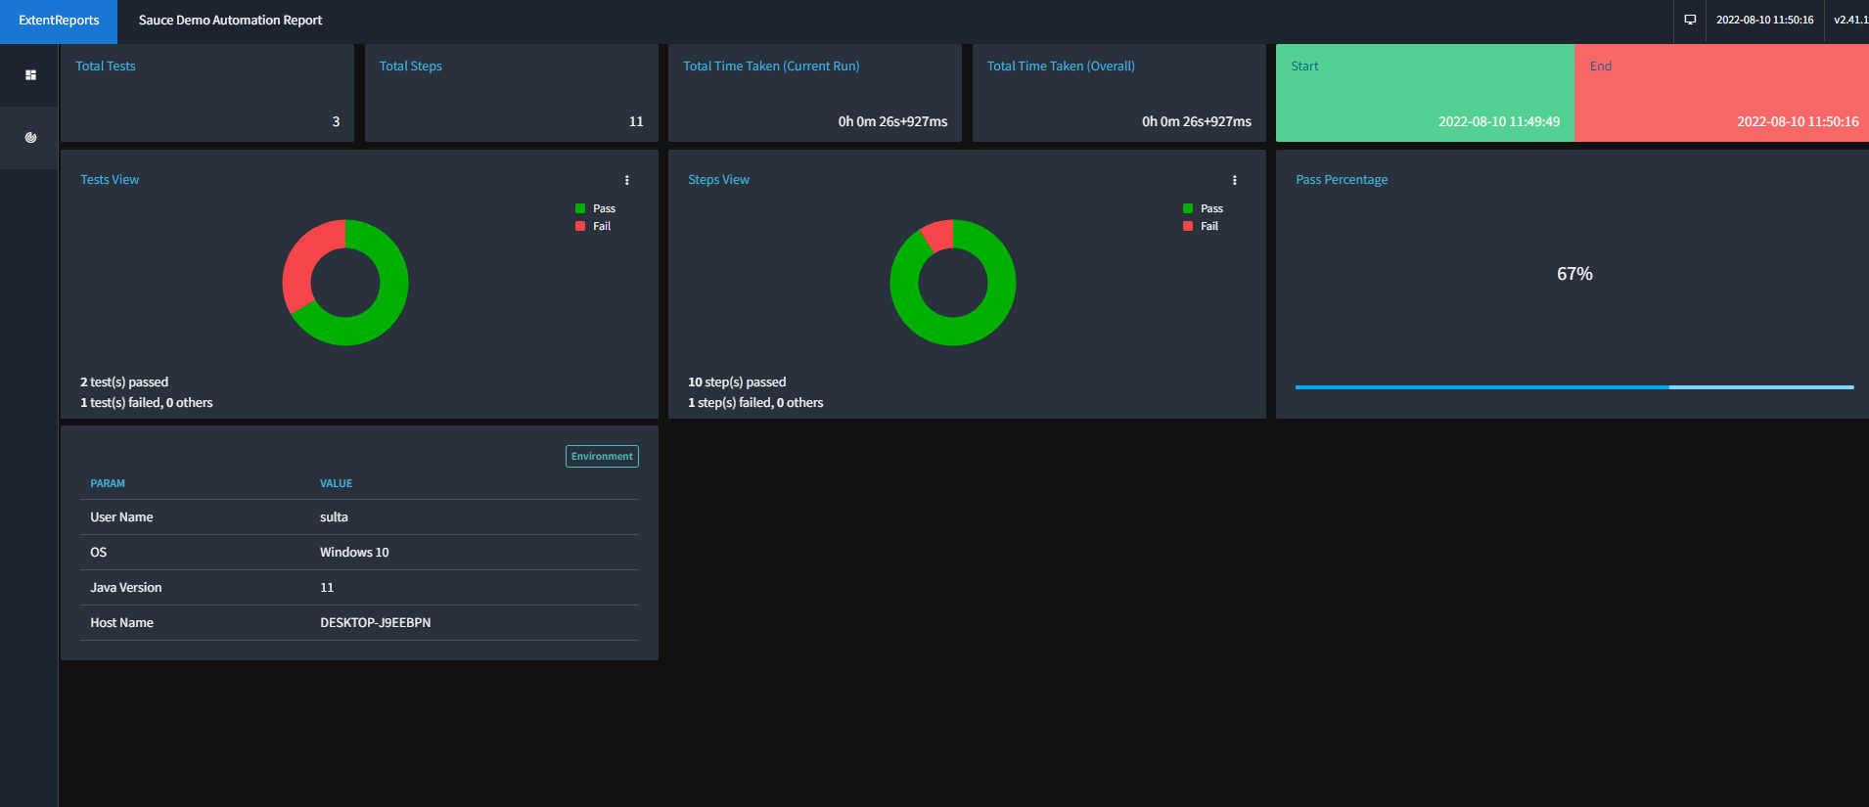This screenshot has width=1869, height=807.
Task: Click the Host Name row label
Action: (x=122, y=623)
